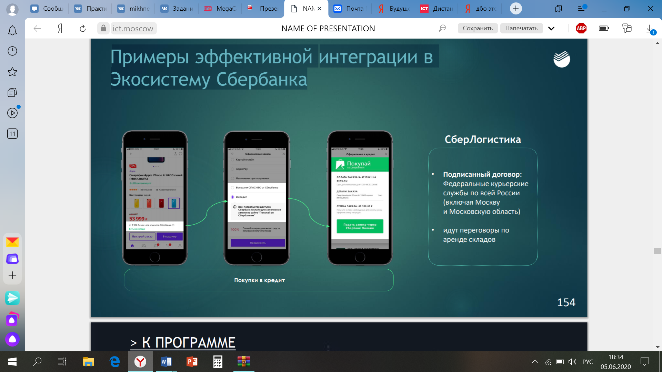Image resolution: width=662 pixels, height=372 pixels.
Task: Launch Alice voice assistant icon
Action: [12, 339]
